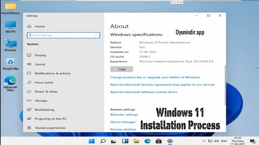Select Recycle Bin desktop icon
This screenshot has width=259, height=145.
point(10,64)
